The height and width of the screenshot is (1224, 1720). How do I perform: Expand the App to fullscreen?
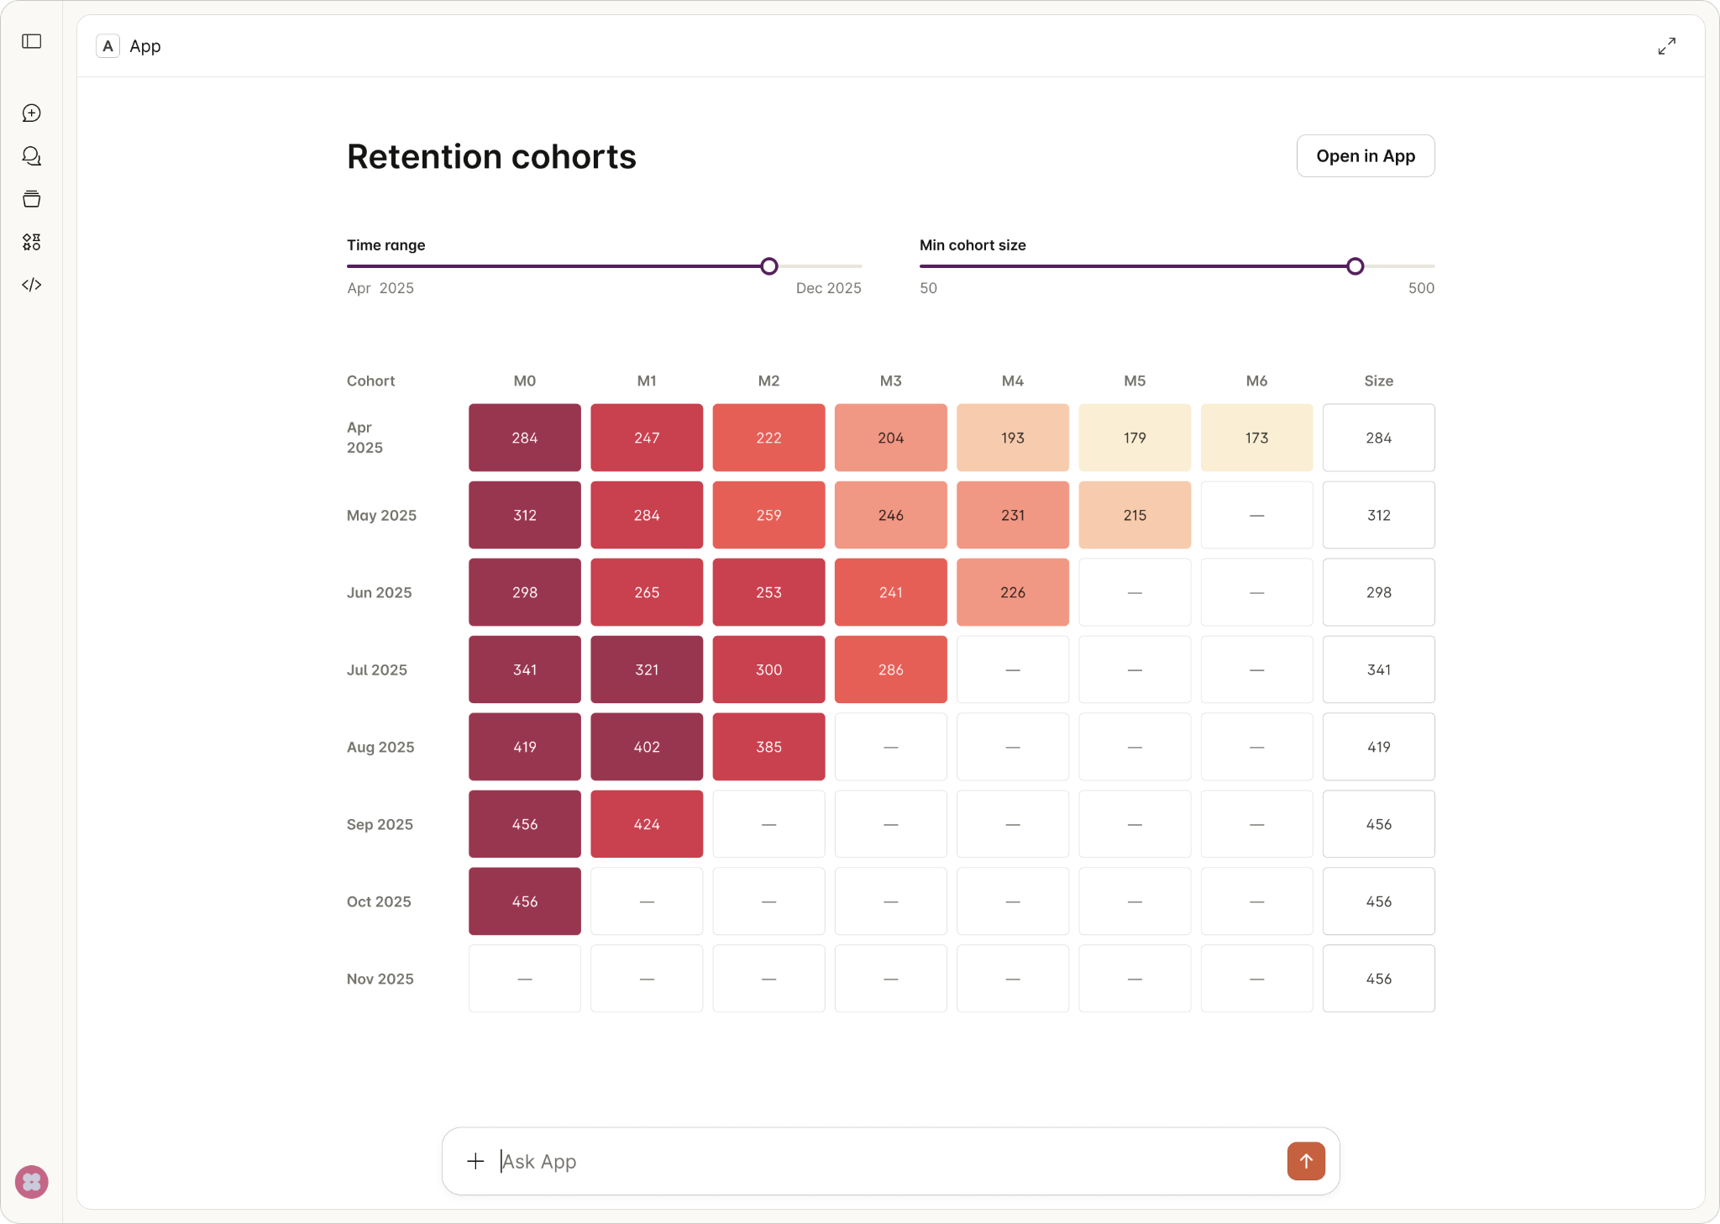pyautogui.click(x=1665, y=45)
